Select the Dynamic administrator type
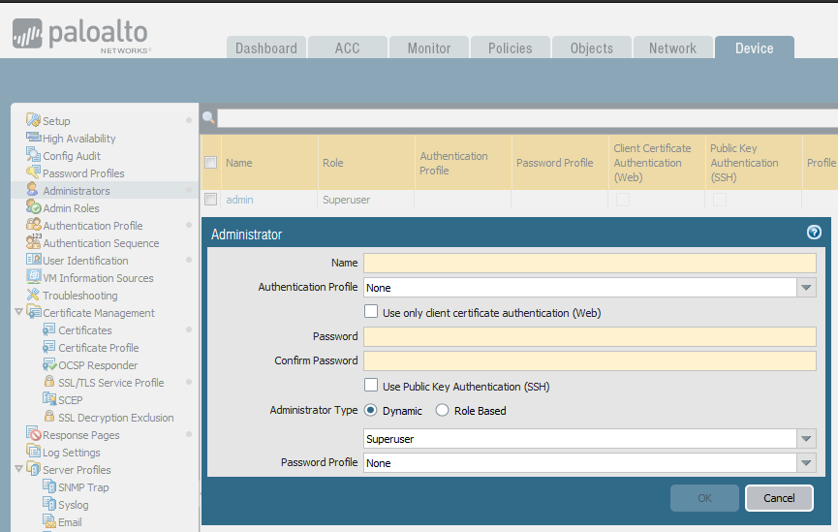838x532 pixels. 370,410
